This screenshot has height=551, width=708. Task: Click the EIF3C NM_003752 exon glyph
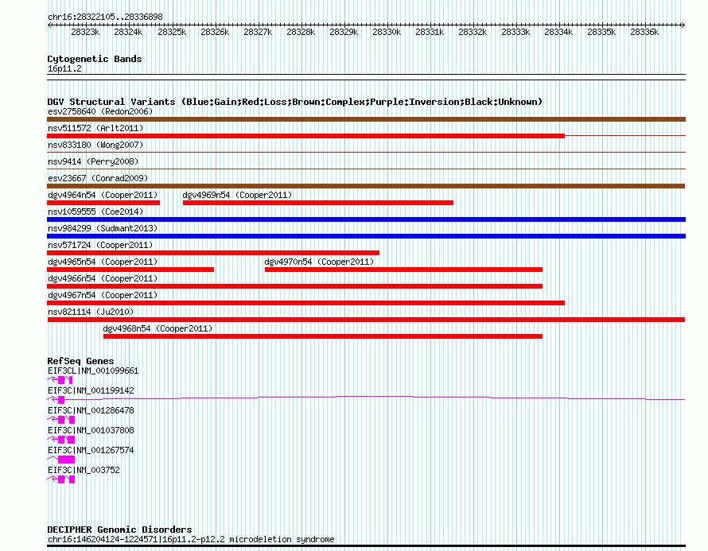point(61,479)
